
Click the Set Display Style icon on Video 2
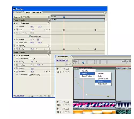coord(58,105)
